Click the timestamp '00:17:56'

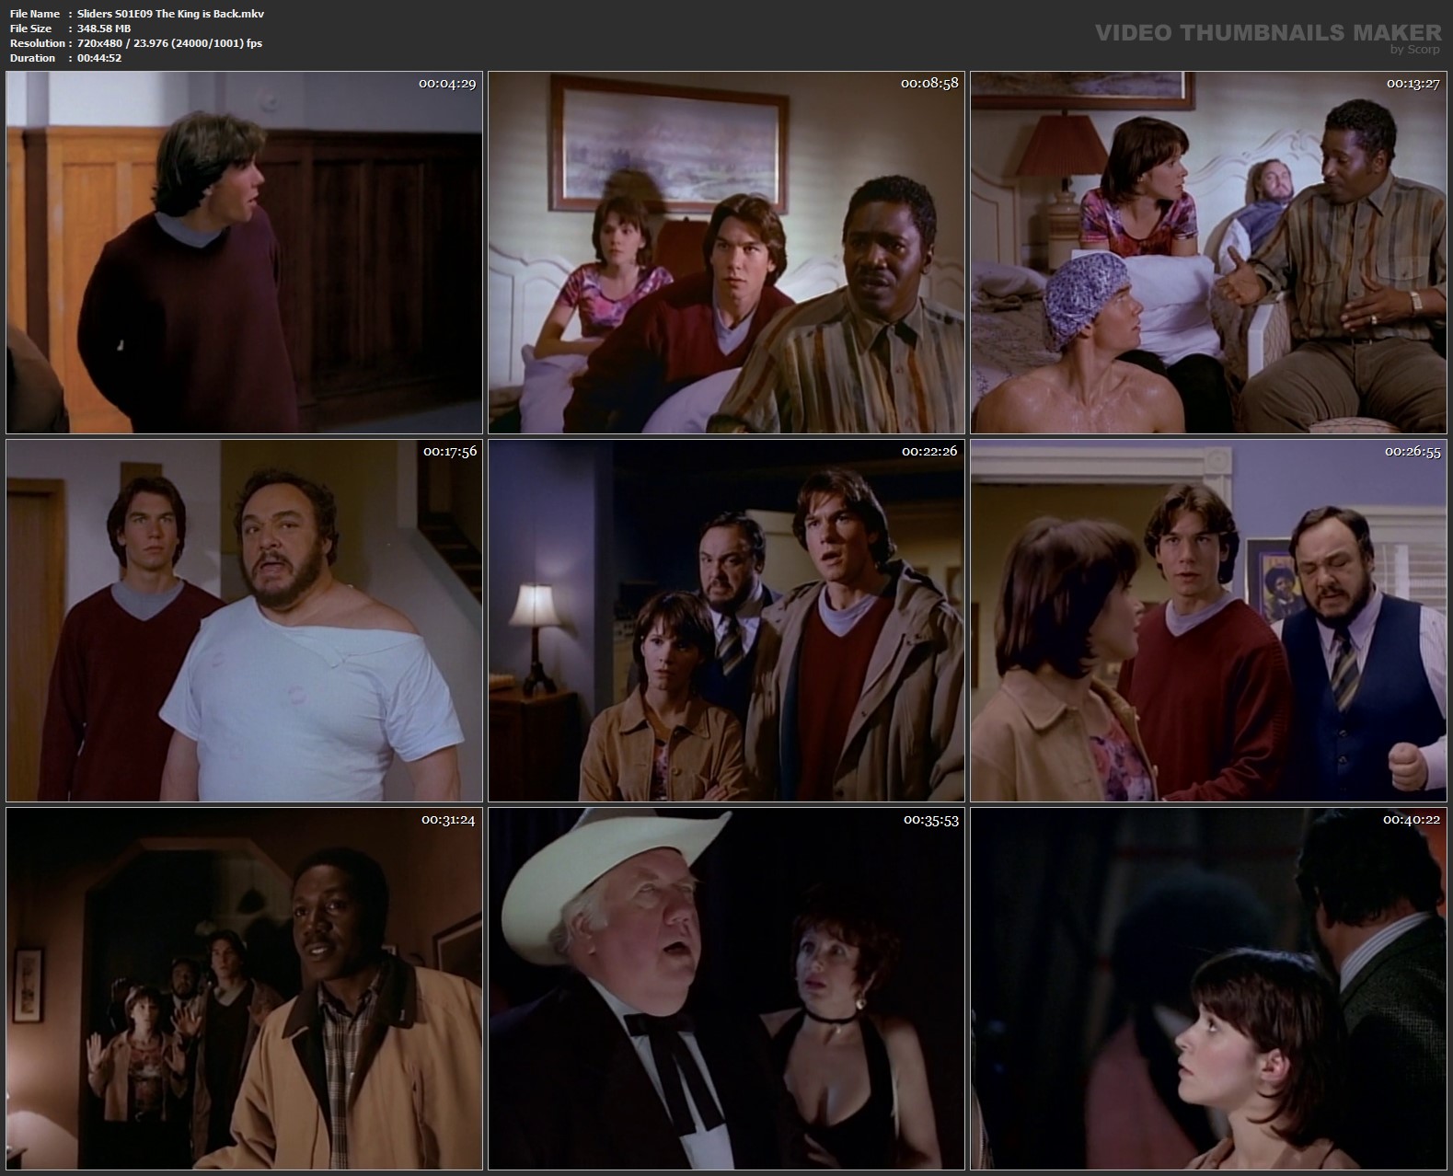tap(450, 452)
